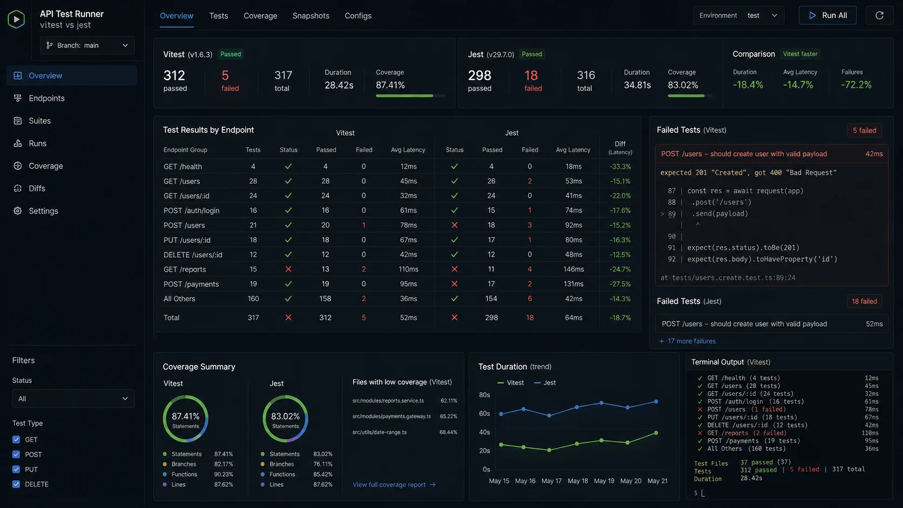Screen dimensions: 903x508
Task: Select the GET /users endpoint row
Action: [397, 181]
